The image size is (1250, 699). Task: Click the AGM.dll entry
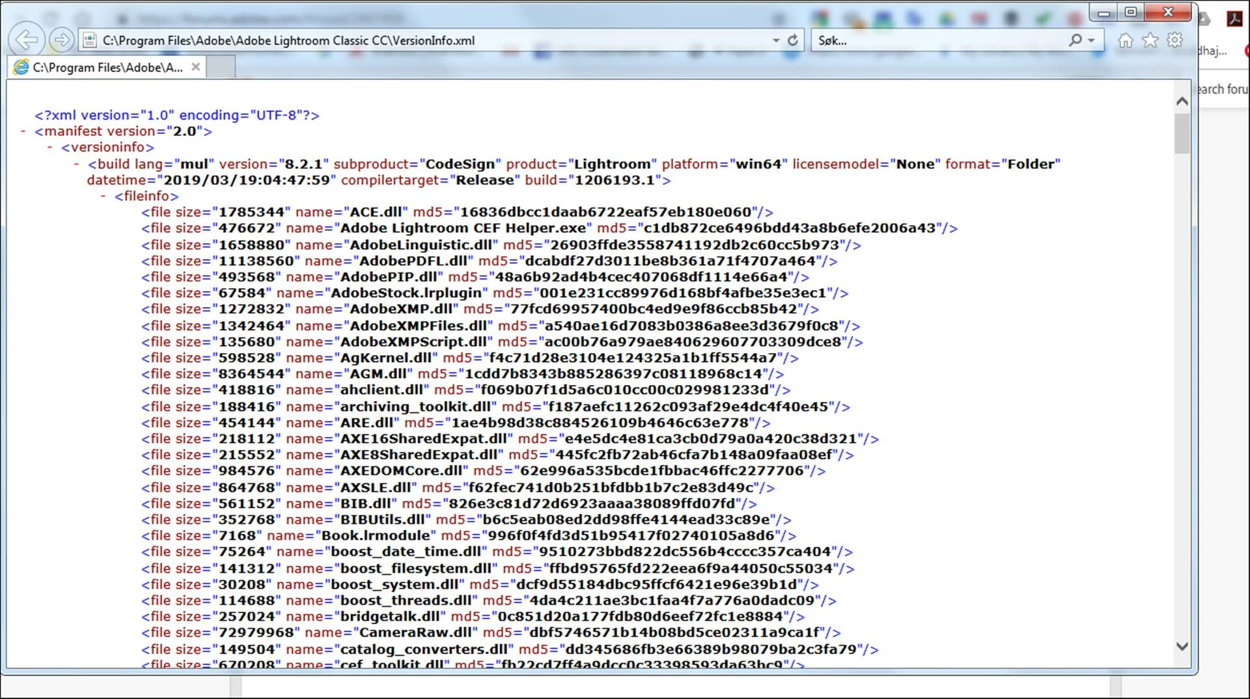tap(463, 374)
